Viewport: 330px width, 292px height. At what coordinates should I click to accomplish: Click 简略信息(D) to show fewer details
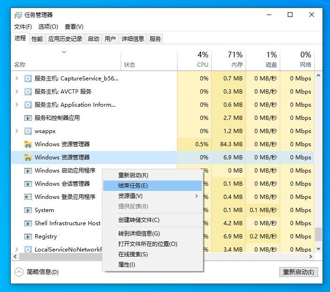point(37,272)
